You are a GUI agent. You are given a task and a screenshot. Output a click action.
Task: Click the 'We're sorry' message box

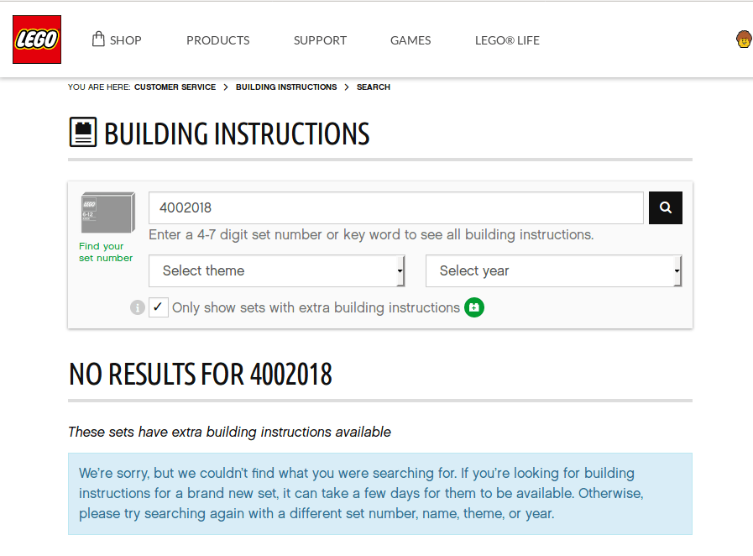[x=380, y=494]
